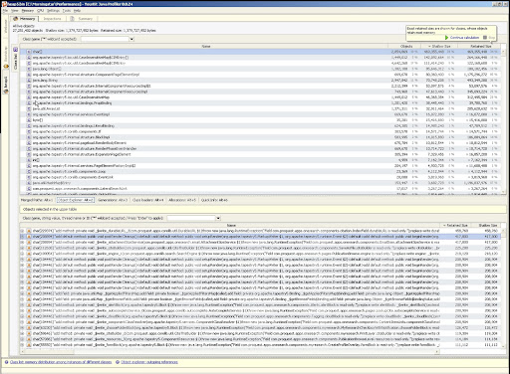Open the Help menu
The image size is (510, 374).
coord(77,11)
